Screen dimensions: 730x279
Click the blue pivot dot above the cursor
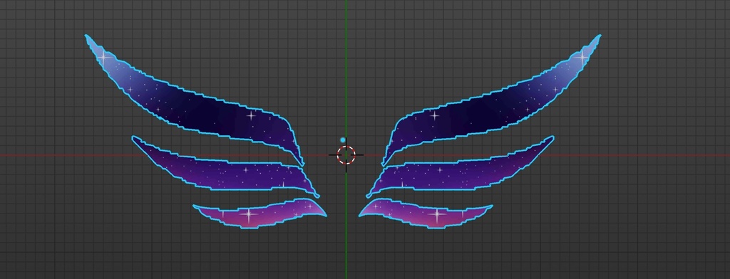click(x=343, y=140)
